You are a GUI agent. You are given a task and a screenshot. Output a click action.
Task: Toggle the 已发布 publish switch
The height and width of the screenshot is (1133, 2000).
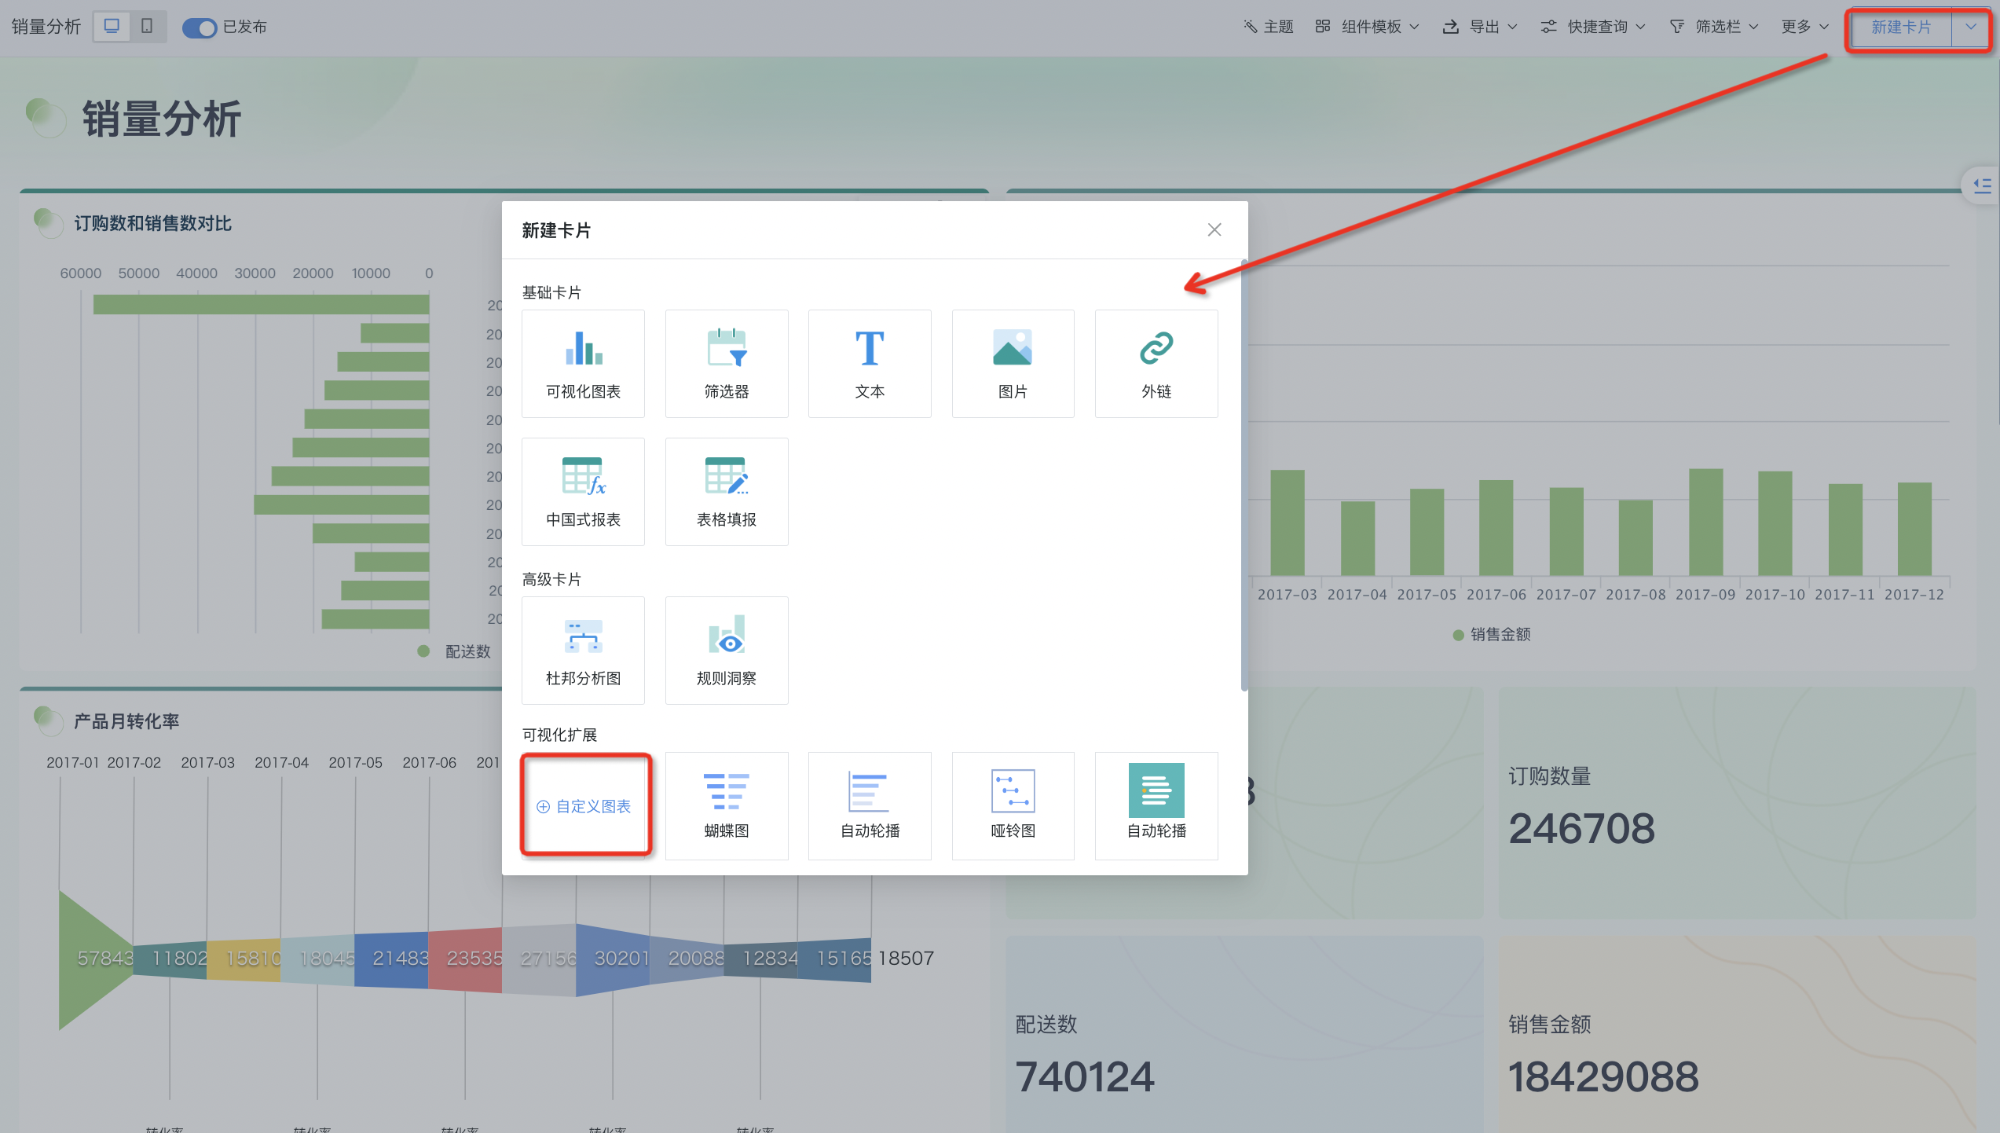[x=199, y=27]
